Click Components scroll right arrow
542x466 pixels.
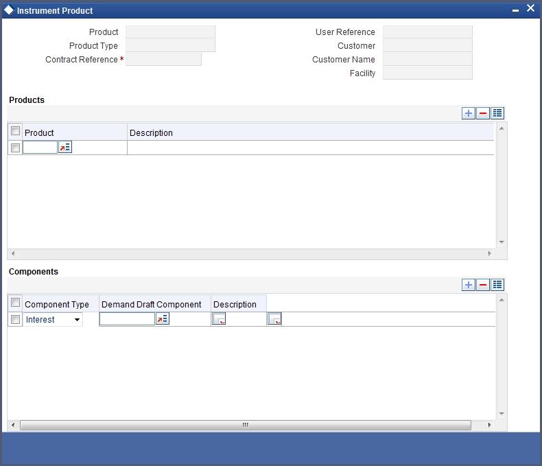click(489, 425)
